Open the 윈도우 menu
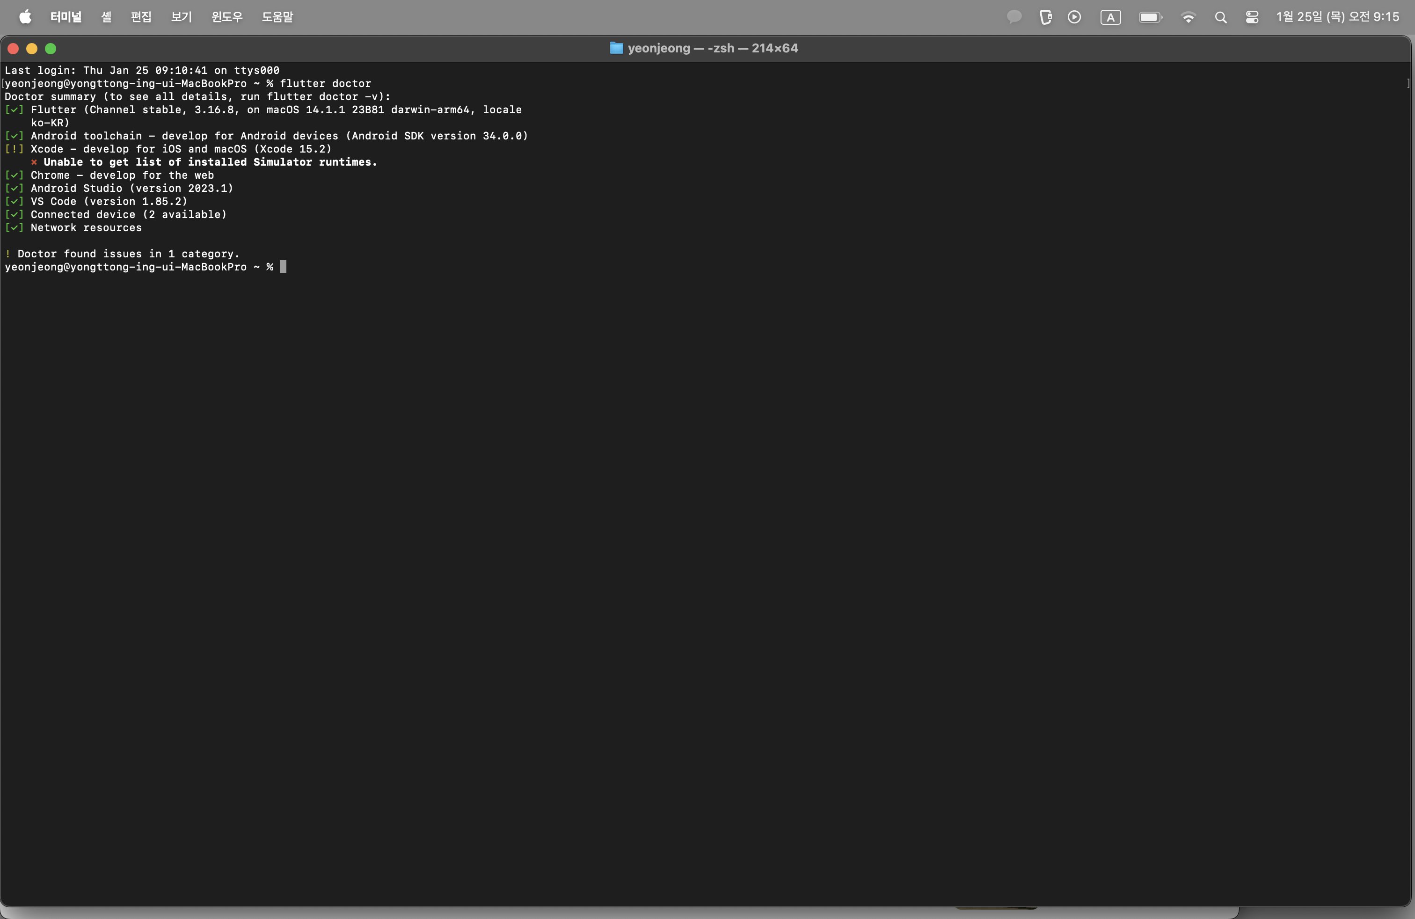The height and width of the screenshot is (919, 1415). (227, 17)
